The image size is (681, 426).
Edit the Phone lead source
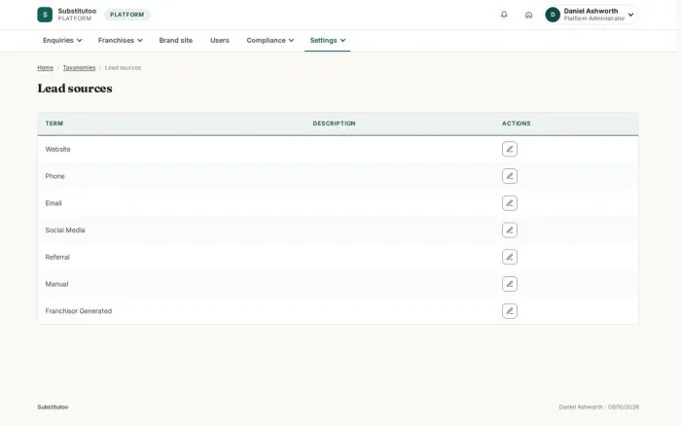pos(510,176)
